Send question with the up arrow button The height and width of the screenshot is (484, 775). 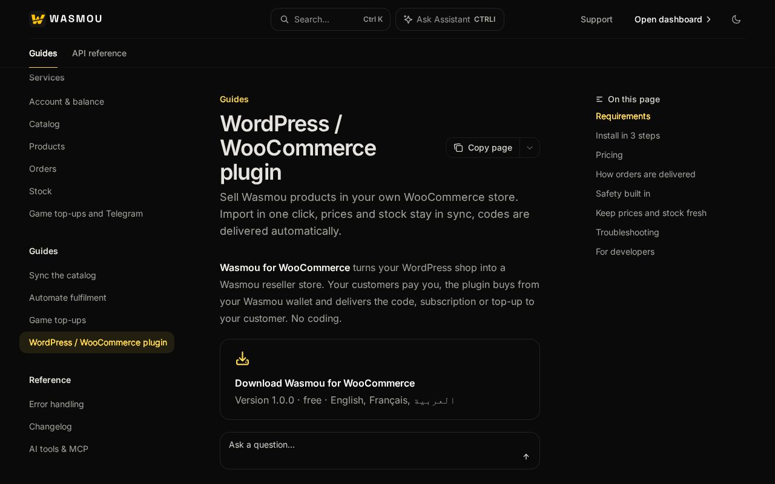pyautogui.click(x=526, y=457)
